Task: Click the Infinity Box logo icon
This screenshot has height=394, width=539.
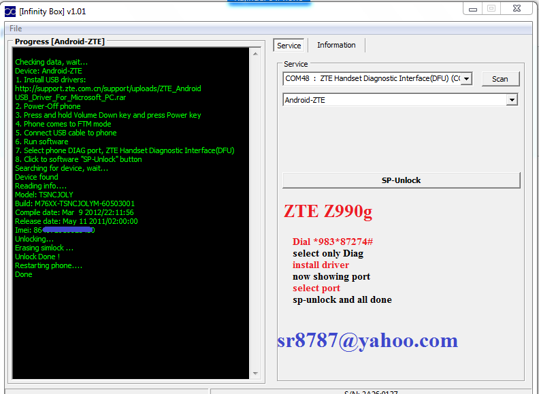Action: (10, 12)
